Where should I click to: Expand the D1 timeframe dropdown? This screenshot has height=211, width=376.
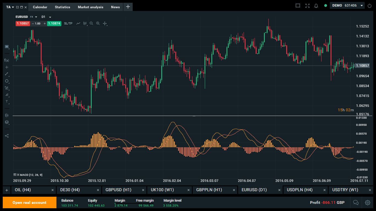point(50,17)
